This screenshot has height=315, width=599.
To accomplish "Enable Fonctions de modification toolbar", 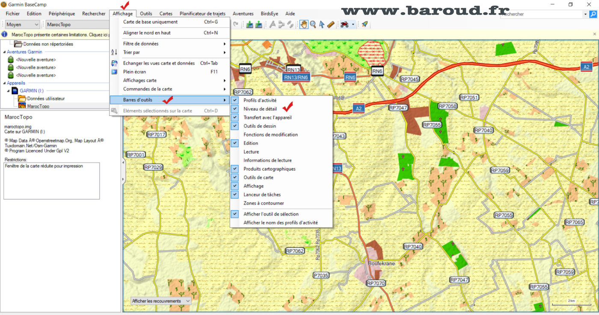I will [281, 135].
